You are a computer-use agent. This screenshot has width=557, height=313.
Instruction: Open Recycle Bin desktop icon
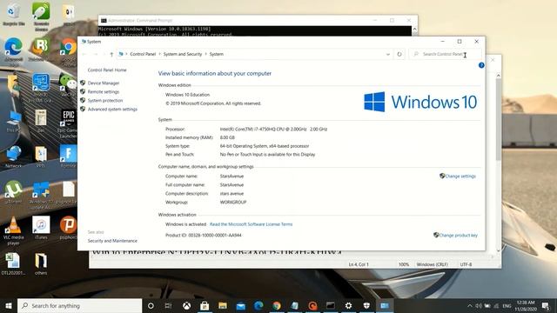coord(14,14)
